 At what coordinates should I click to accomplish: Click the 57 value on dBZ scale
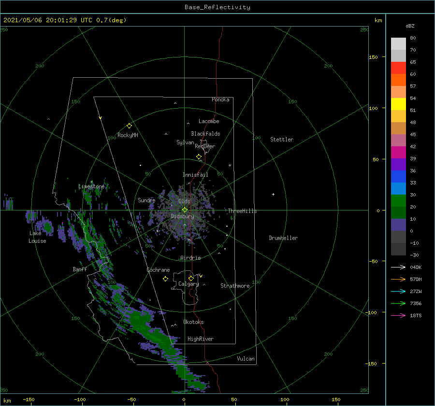point(413,86)
